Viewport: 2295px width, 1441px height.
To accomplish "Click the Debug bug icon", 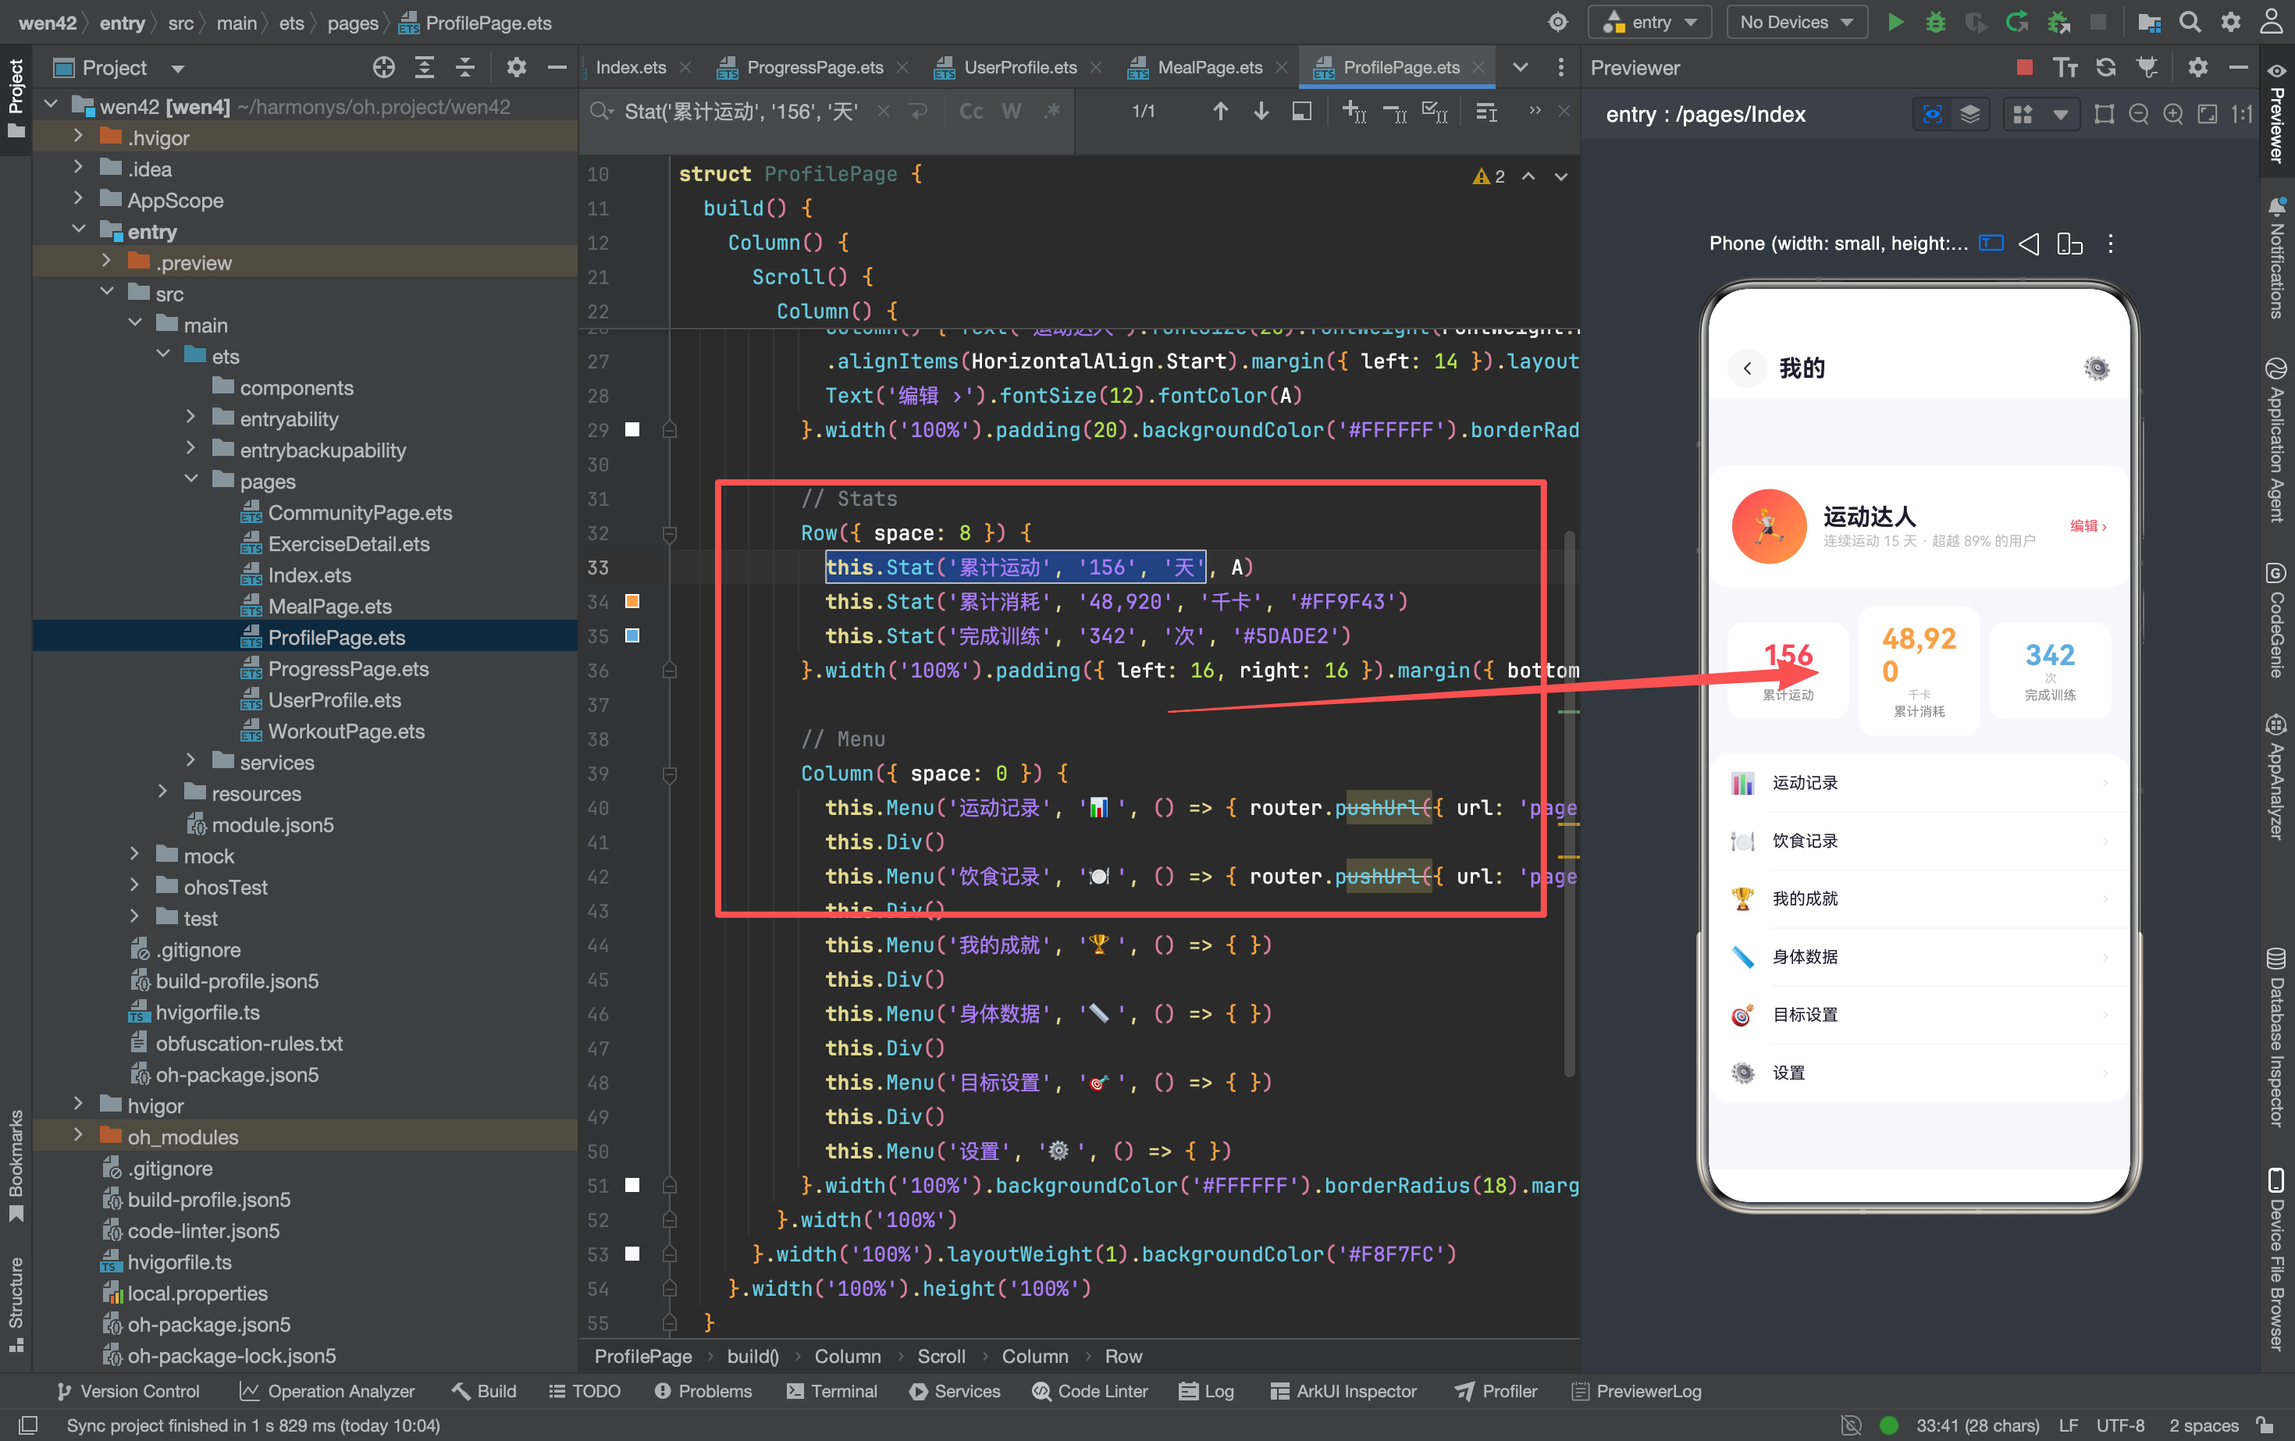I will [1936, 22].
